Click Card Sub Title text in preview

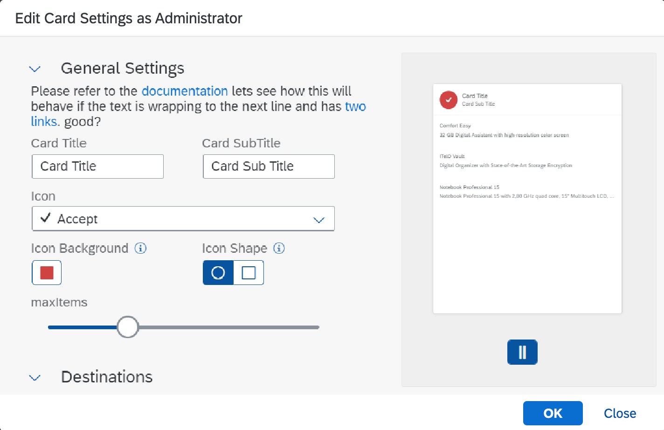point(478,104)
